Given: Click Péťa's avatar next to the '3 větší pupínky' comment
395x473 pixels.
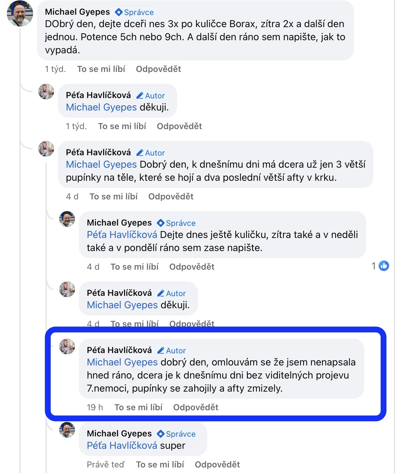Looking at the screenshot, I should pos(46,149).
